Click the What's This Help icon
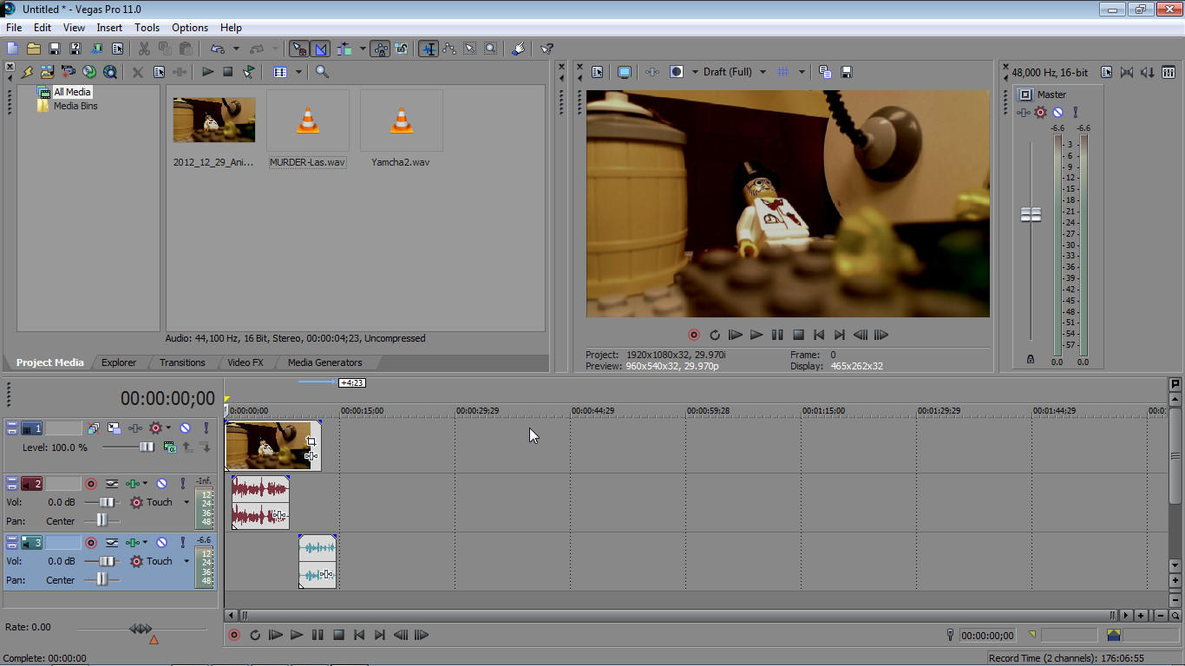The width and height of the screenshot is (1185, 666). [x=547, y=49]
